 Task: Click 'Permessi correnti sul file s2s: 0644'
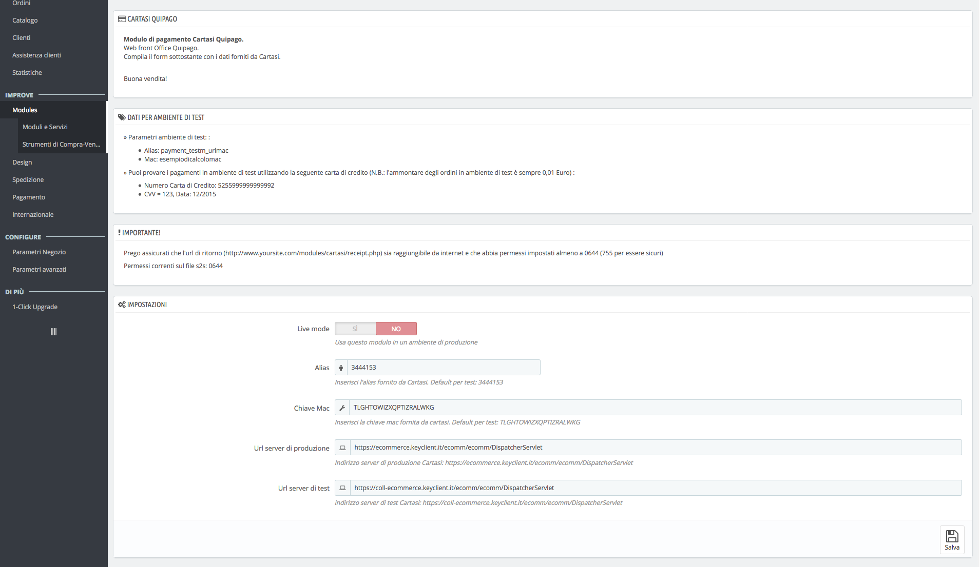[x=173, y=266]
